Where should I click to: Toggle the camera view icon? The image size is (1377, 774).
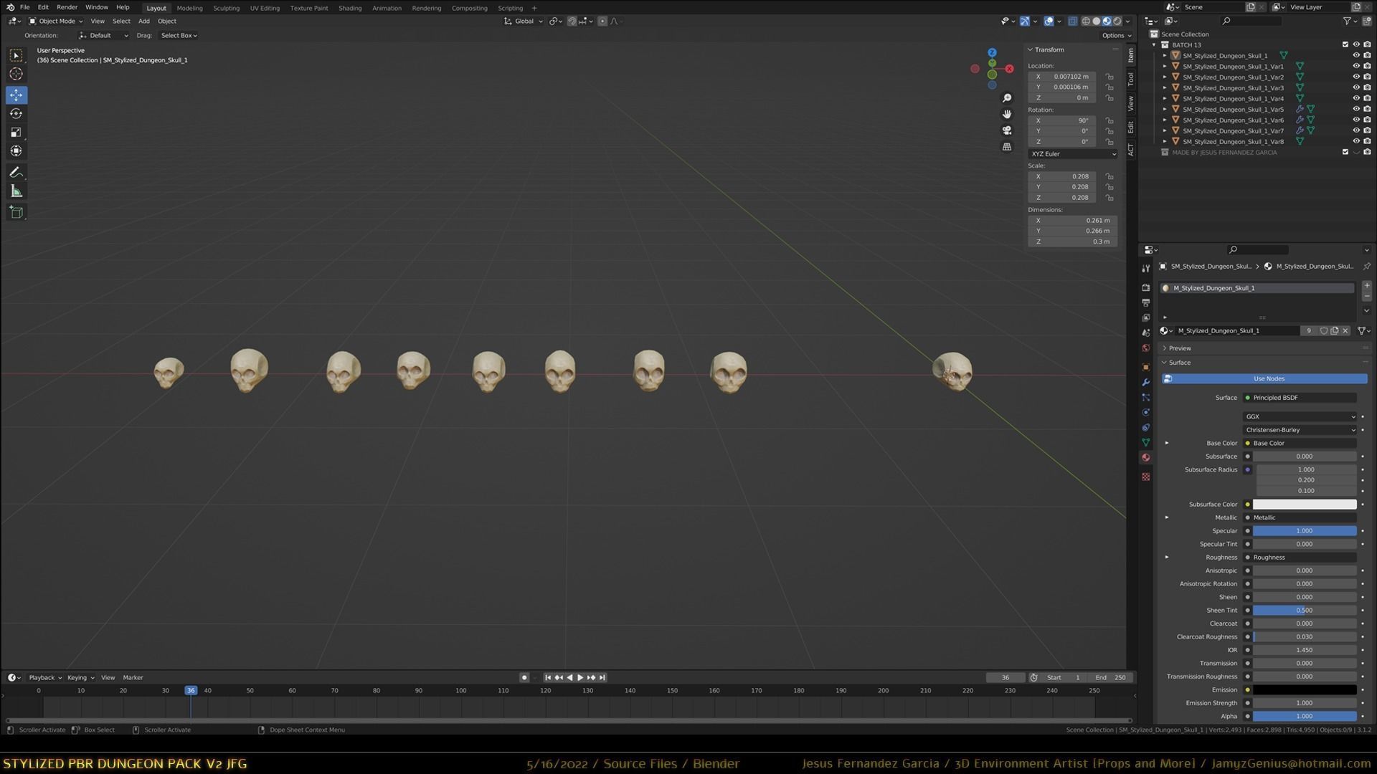click(x=1007, y=130)
